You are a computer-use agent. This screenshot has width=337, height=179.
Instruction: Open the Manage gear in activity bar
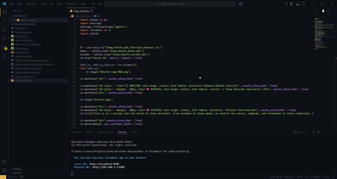pyautogui.click(x=4, y=171)
